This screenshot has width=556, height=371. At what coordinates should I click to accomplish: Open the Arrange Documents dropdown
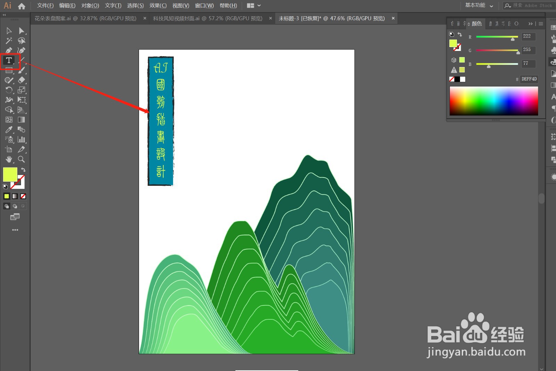click(x=254, y=6)
